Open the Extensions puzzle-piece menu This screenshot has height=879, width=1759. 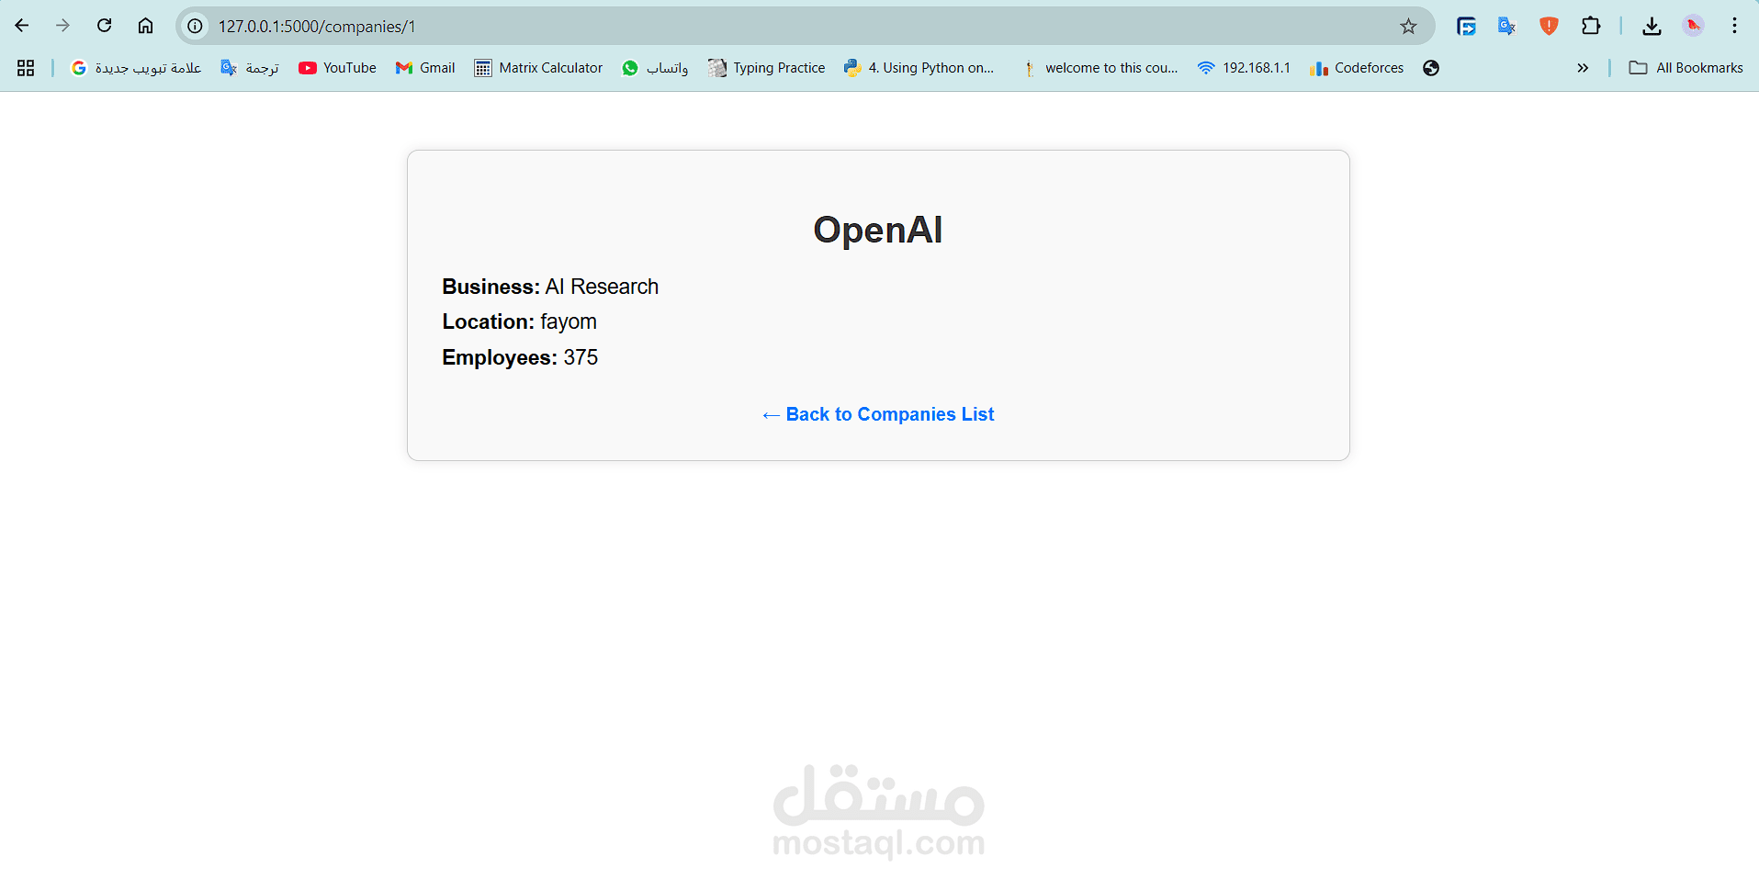click(x=1591, y=27)
